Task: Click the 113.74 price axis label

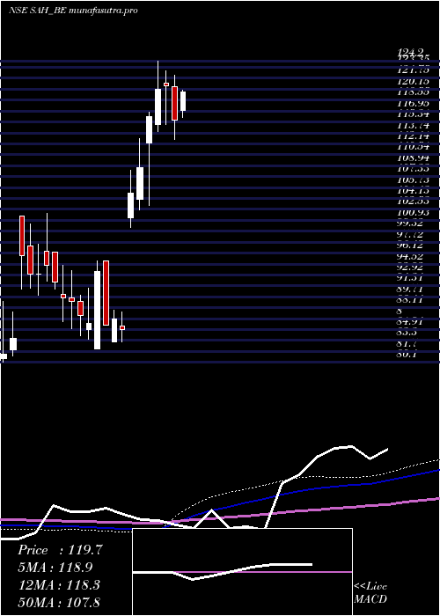Action: [413, 125]
